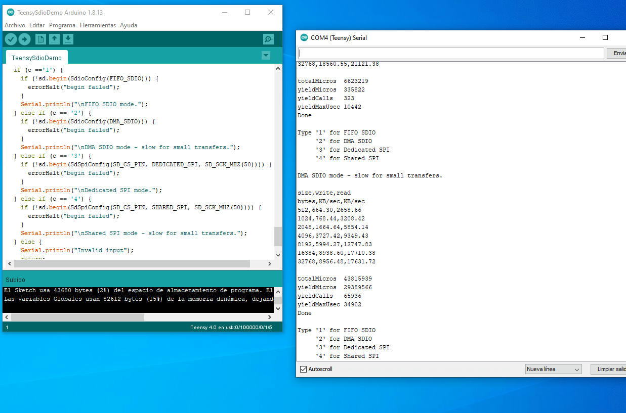Viewport: 626px width, 413px height.
Task: Click the "Subido" upload status message
Action: pyautogui.click(x=15, y=280)
